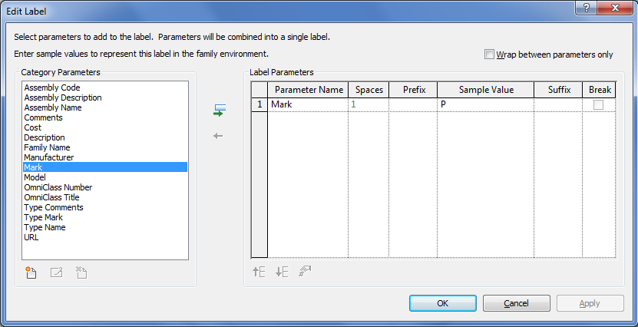Click the Prefix cell in row 1

pyautogui.click(x=413, y=104)
